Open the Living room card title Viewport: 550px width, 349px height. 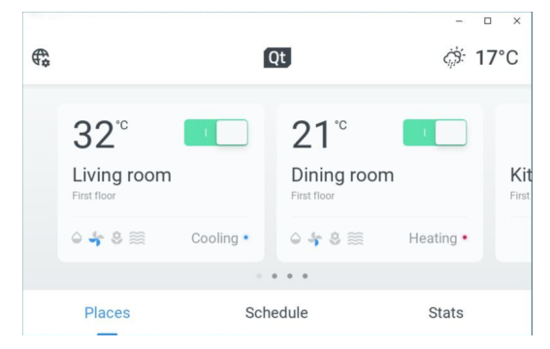click(121, 174)
